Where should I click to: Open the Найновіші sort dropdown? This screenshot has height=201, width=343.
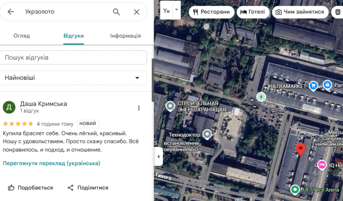pos(73,78)
